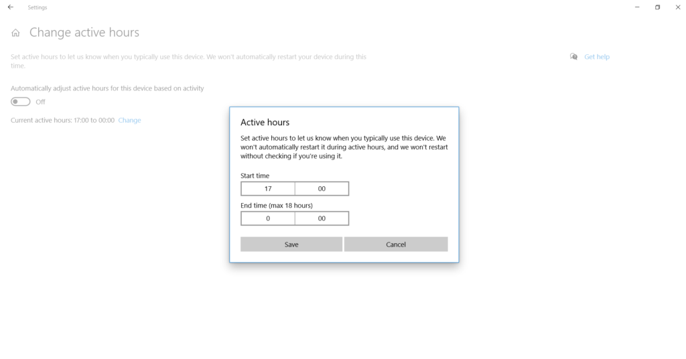The width and height of the screenshot is (686, 359).
Task: Click the 'Settings' window title text
Action: coord(38,7)
